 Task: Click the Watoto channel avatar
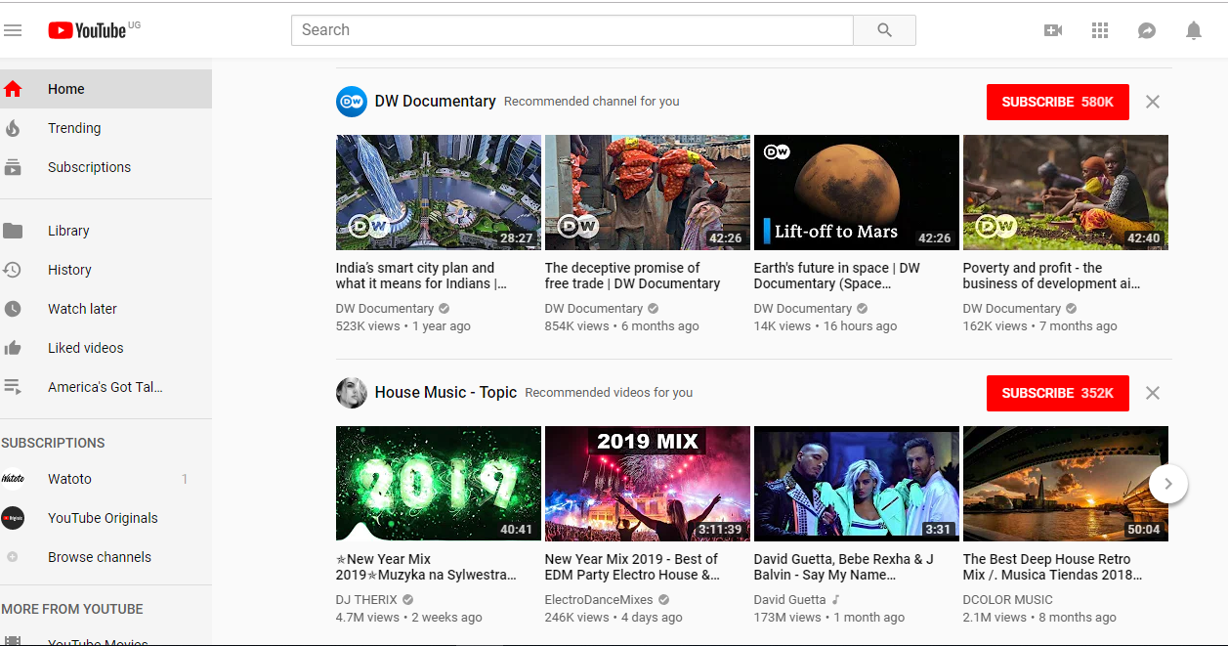click(13, 478)
